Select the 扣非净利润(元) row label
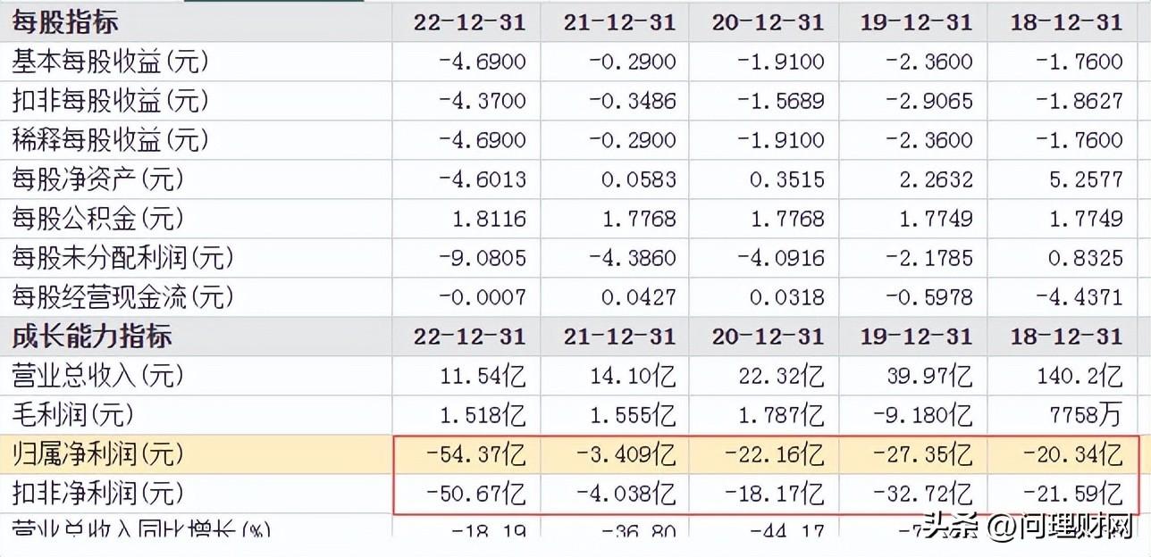This screenshot has height=557, width=1151. [97, 493]
